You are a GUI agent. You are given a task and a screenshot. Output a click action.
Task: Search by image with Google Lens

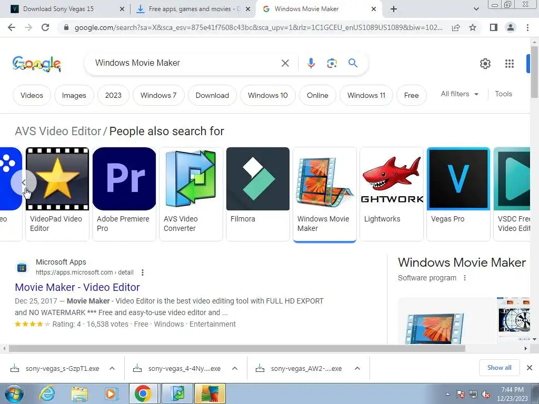[332, 63]
